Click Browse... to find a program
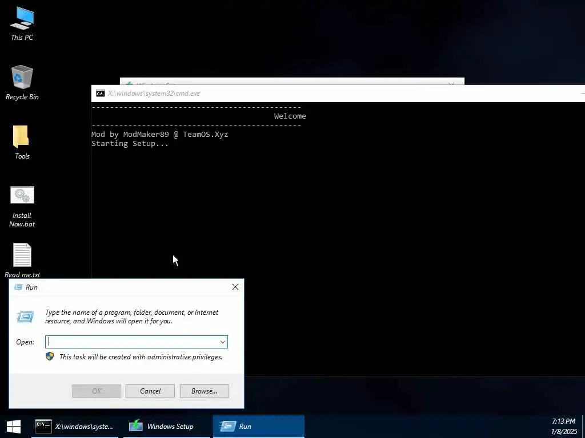This screenshot has height=438, width=585. (x=205, y=391)
